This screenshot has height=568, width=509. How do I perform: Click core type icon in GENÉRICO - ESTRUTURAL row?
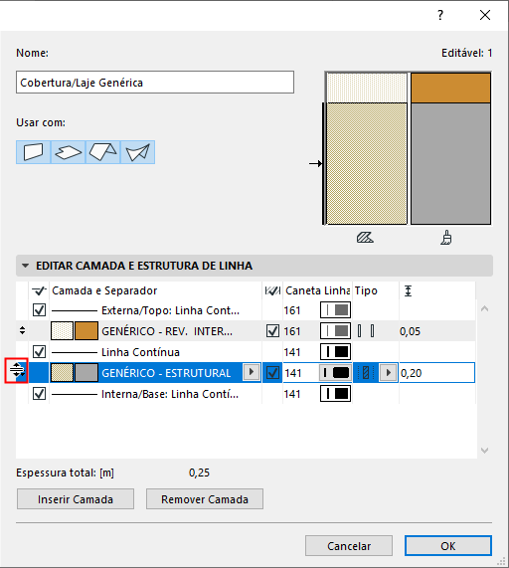[366, 373]
